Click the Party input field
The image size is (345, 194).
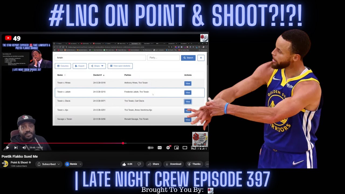pos(163,58)
